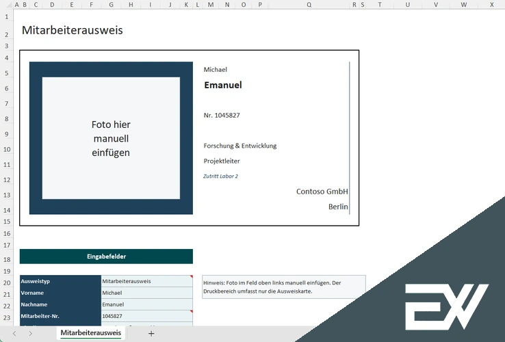Click the Mitarbeiterausweis title cell
Viewport: 505px width, 342px height.
click(x=73, y=30)
